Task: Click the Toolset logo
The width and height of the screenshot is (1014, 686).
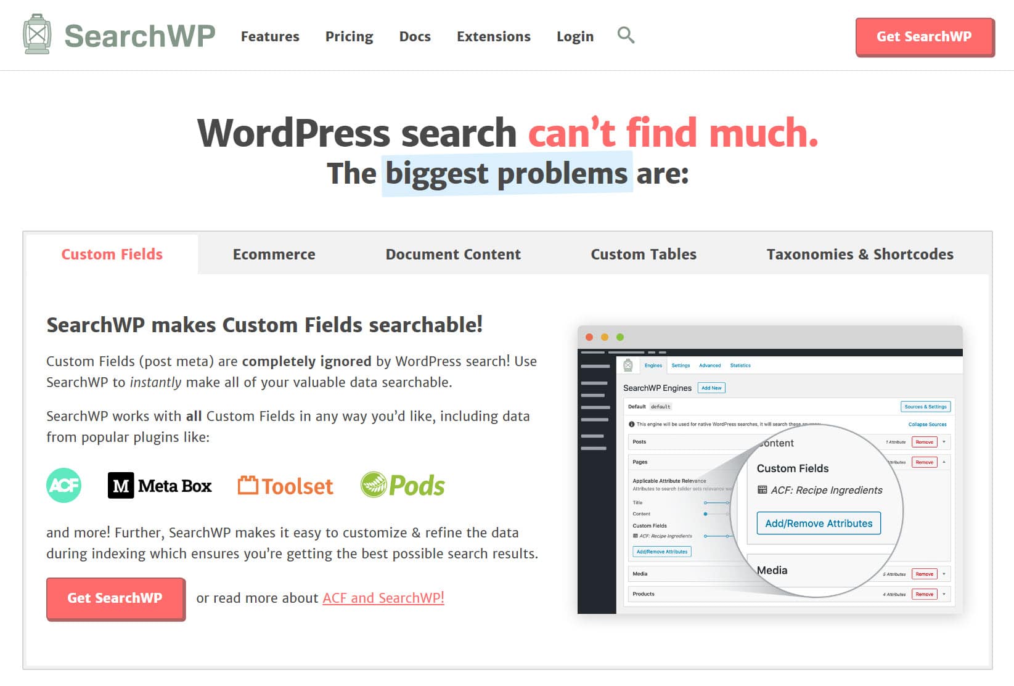Action: coord(285,486)
